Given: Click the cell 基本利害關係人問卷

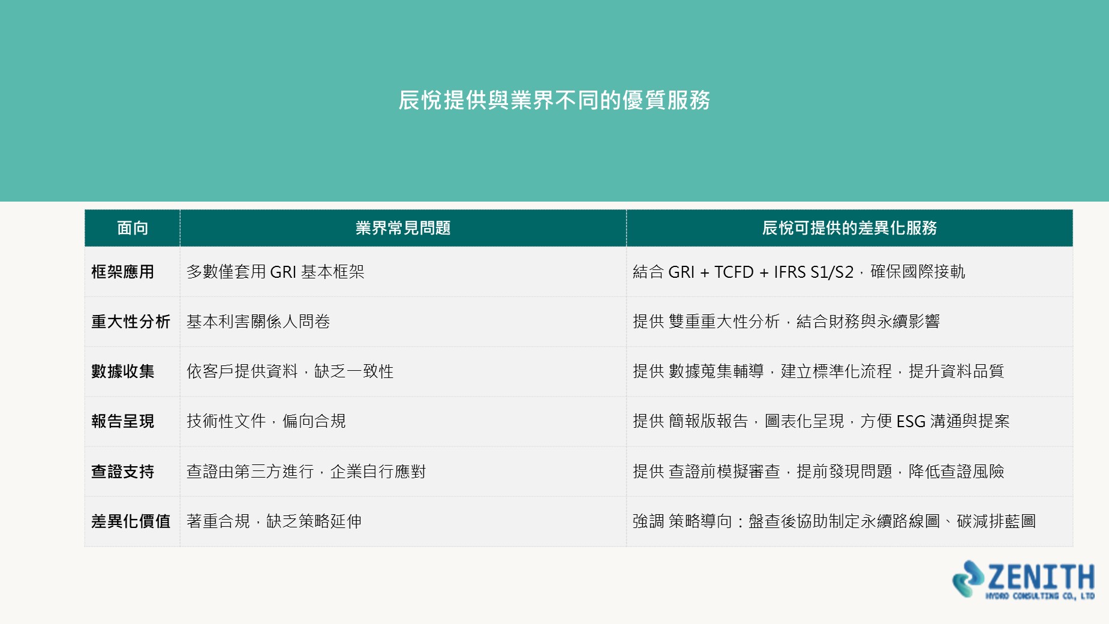Looking at the screenshot, I should pos(403,322).
